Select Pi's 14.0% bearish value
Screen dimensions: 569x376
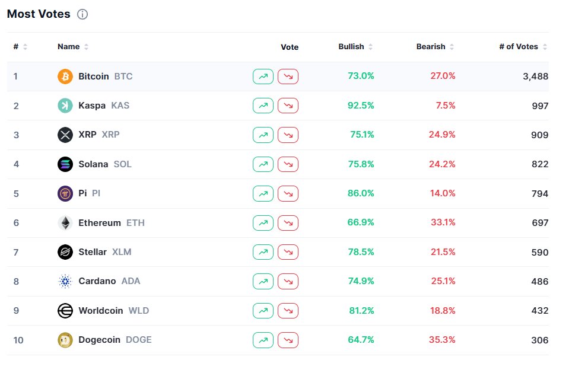443,193
